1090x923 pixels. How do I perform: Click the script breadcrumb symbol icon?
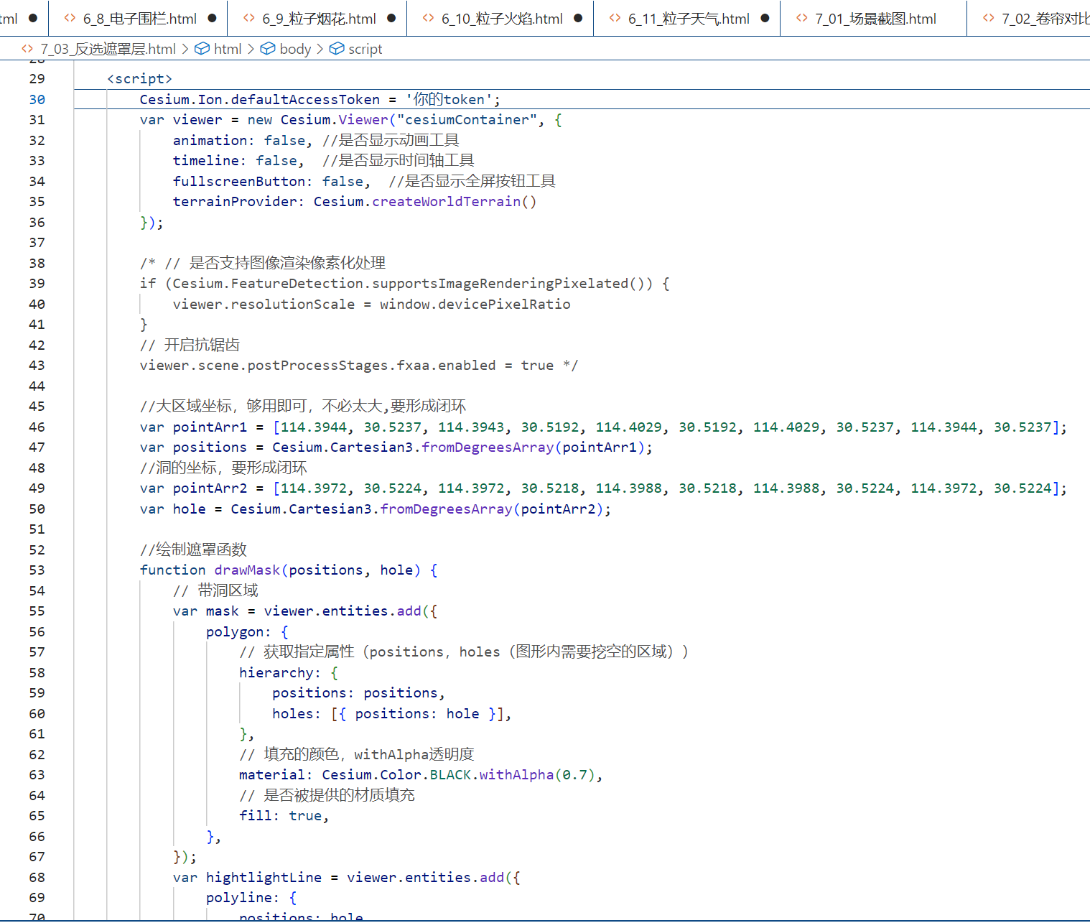pyautogui.click(x=337, y=49)
